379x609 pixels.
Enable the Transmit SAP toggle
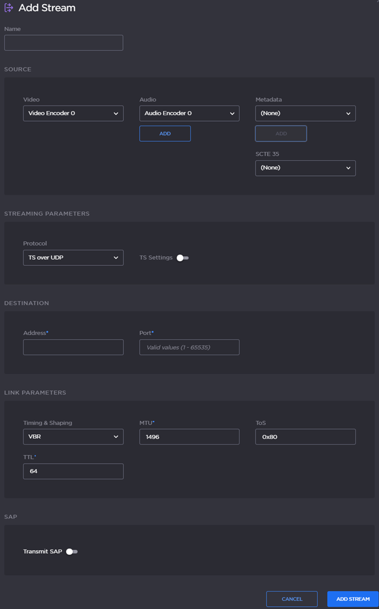pyautogui.click(x=72, y=552)
